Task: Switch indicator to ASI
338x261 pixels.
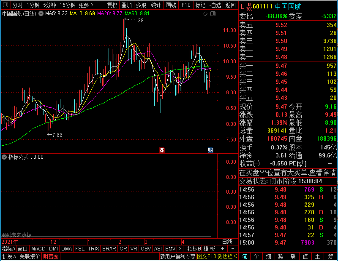Action: pos(158,249)
